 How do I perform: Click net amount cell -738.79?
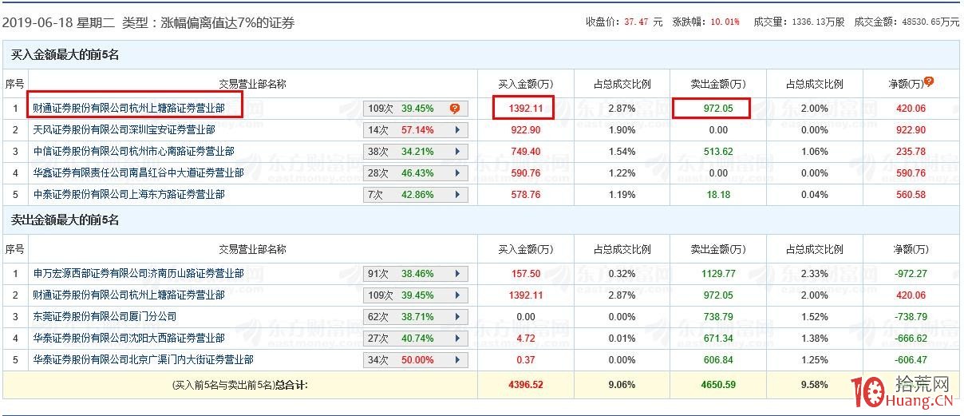pos(911,317)
